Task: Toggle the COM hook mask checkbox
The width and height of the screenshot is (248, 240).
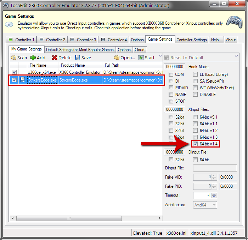Action: pyautogui.click(x=171, y=74)
